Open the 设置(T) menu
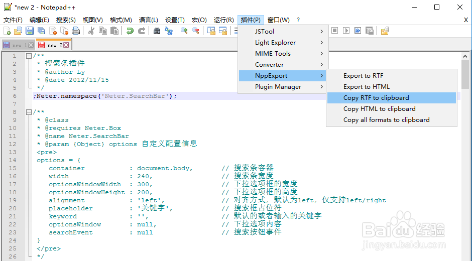Screen dimensions: 472x261 tap(175, 20)
